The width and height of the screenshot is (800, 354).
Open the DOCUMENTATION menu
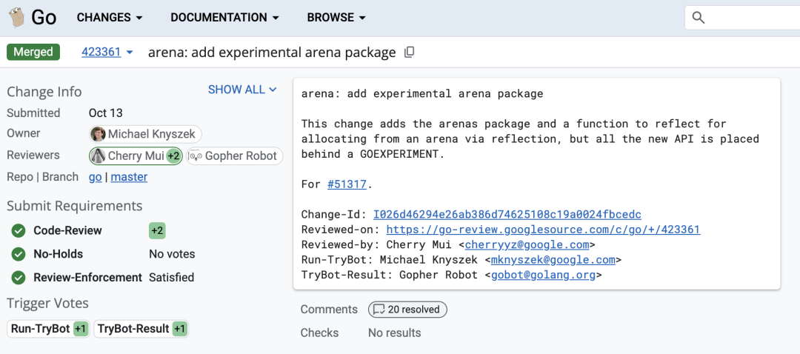224,17
